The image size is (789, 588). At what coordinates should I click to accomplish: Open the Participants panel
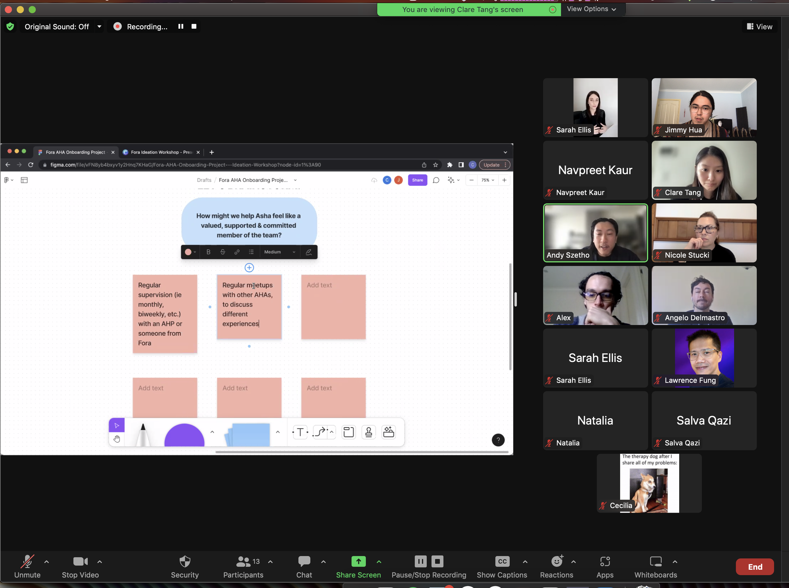click(x=243, y=562)
